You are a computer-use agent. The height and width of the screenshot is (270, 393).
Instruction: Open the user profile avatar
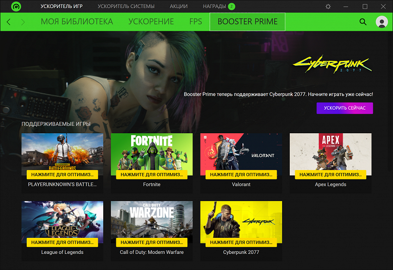pos(382,22)
